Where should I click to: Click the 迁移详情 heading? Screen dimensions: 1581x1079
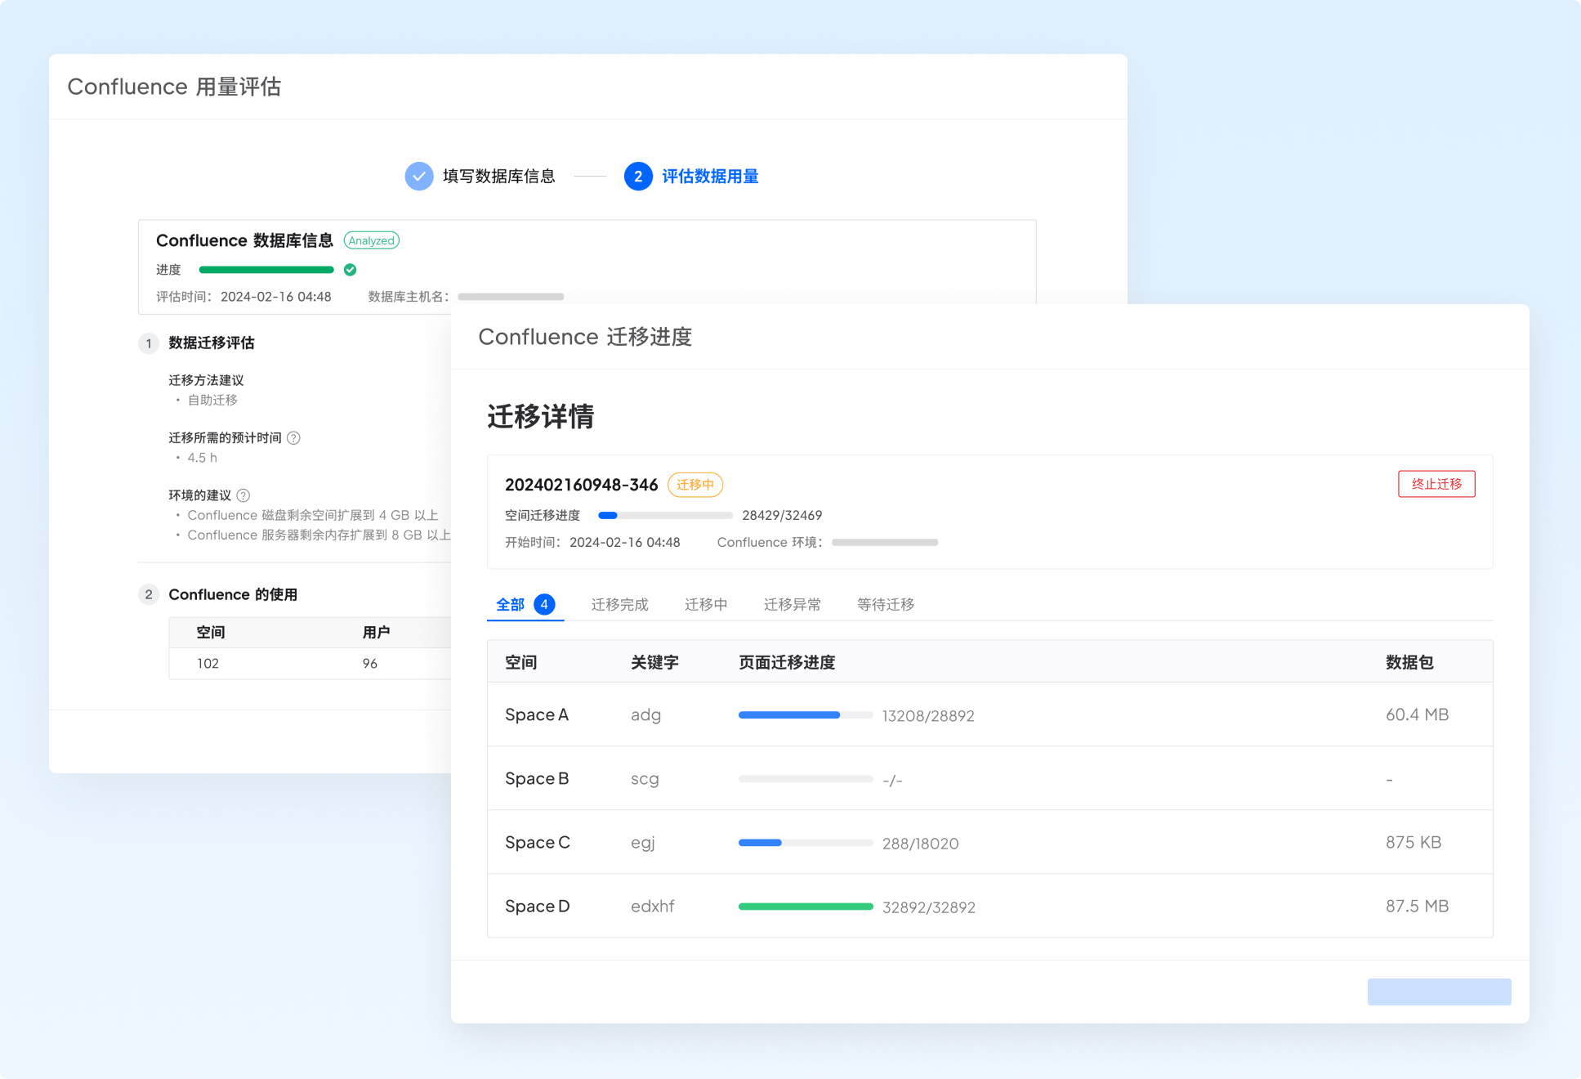541,416
